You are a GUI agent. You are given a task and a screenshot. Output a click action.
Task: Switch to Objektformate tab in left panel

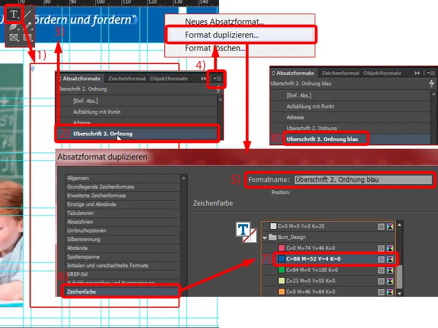tap(169, 79)
